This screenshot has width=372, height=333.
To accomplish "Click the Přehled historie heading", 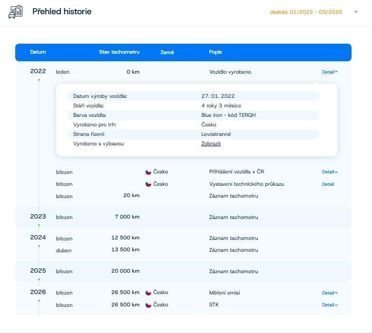I will click(62, 11).
